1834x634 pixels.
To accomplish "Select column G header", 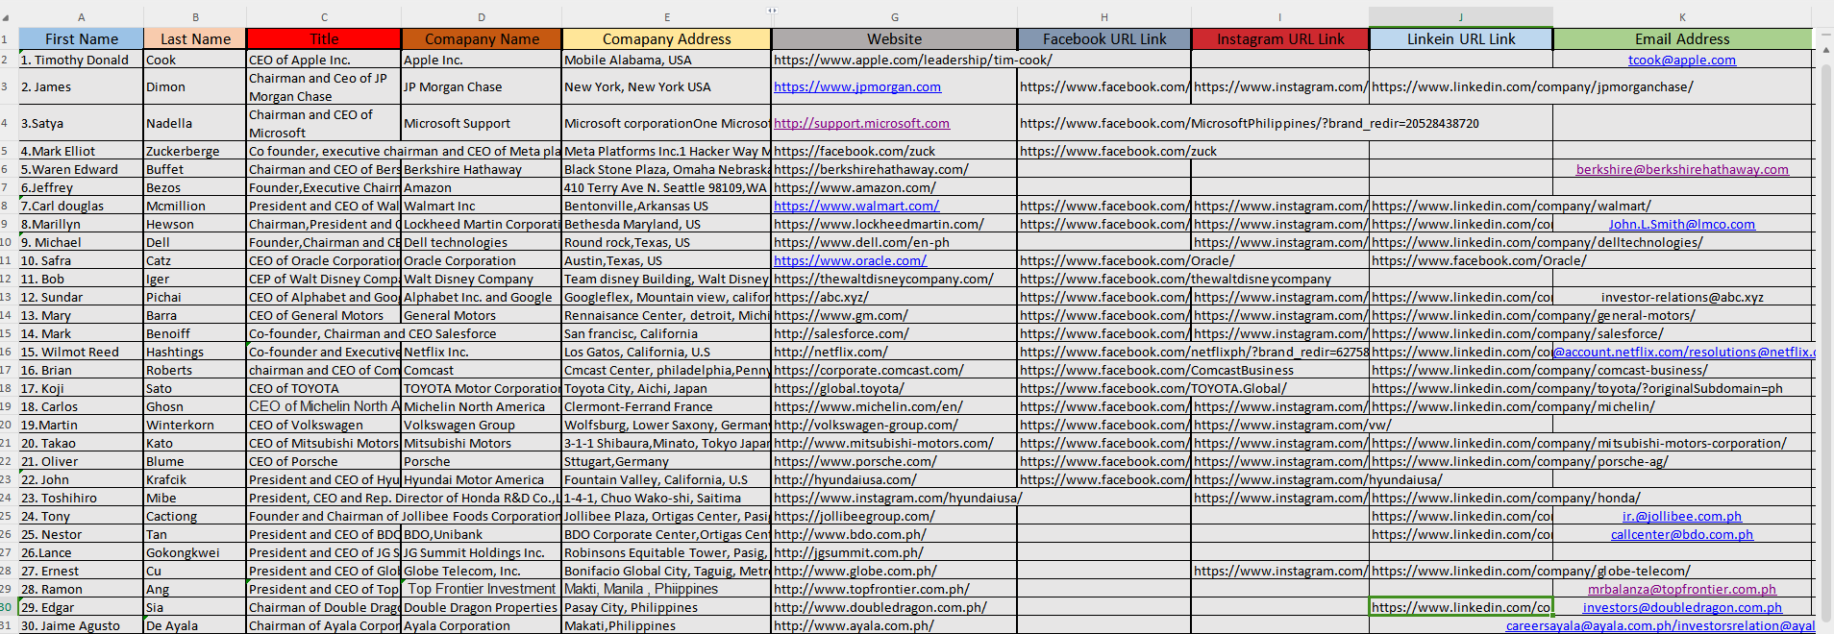I will (894, 17).
